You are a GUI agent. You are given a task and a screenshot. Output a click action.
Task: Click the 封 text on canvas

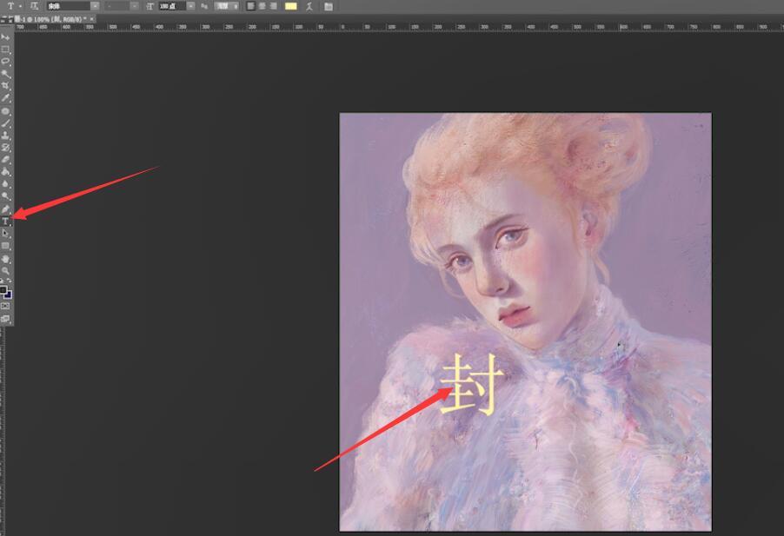click(x=470, y=384)
